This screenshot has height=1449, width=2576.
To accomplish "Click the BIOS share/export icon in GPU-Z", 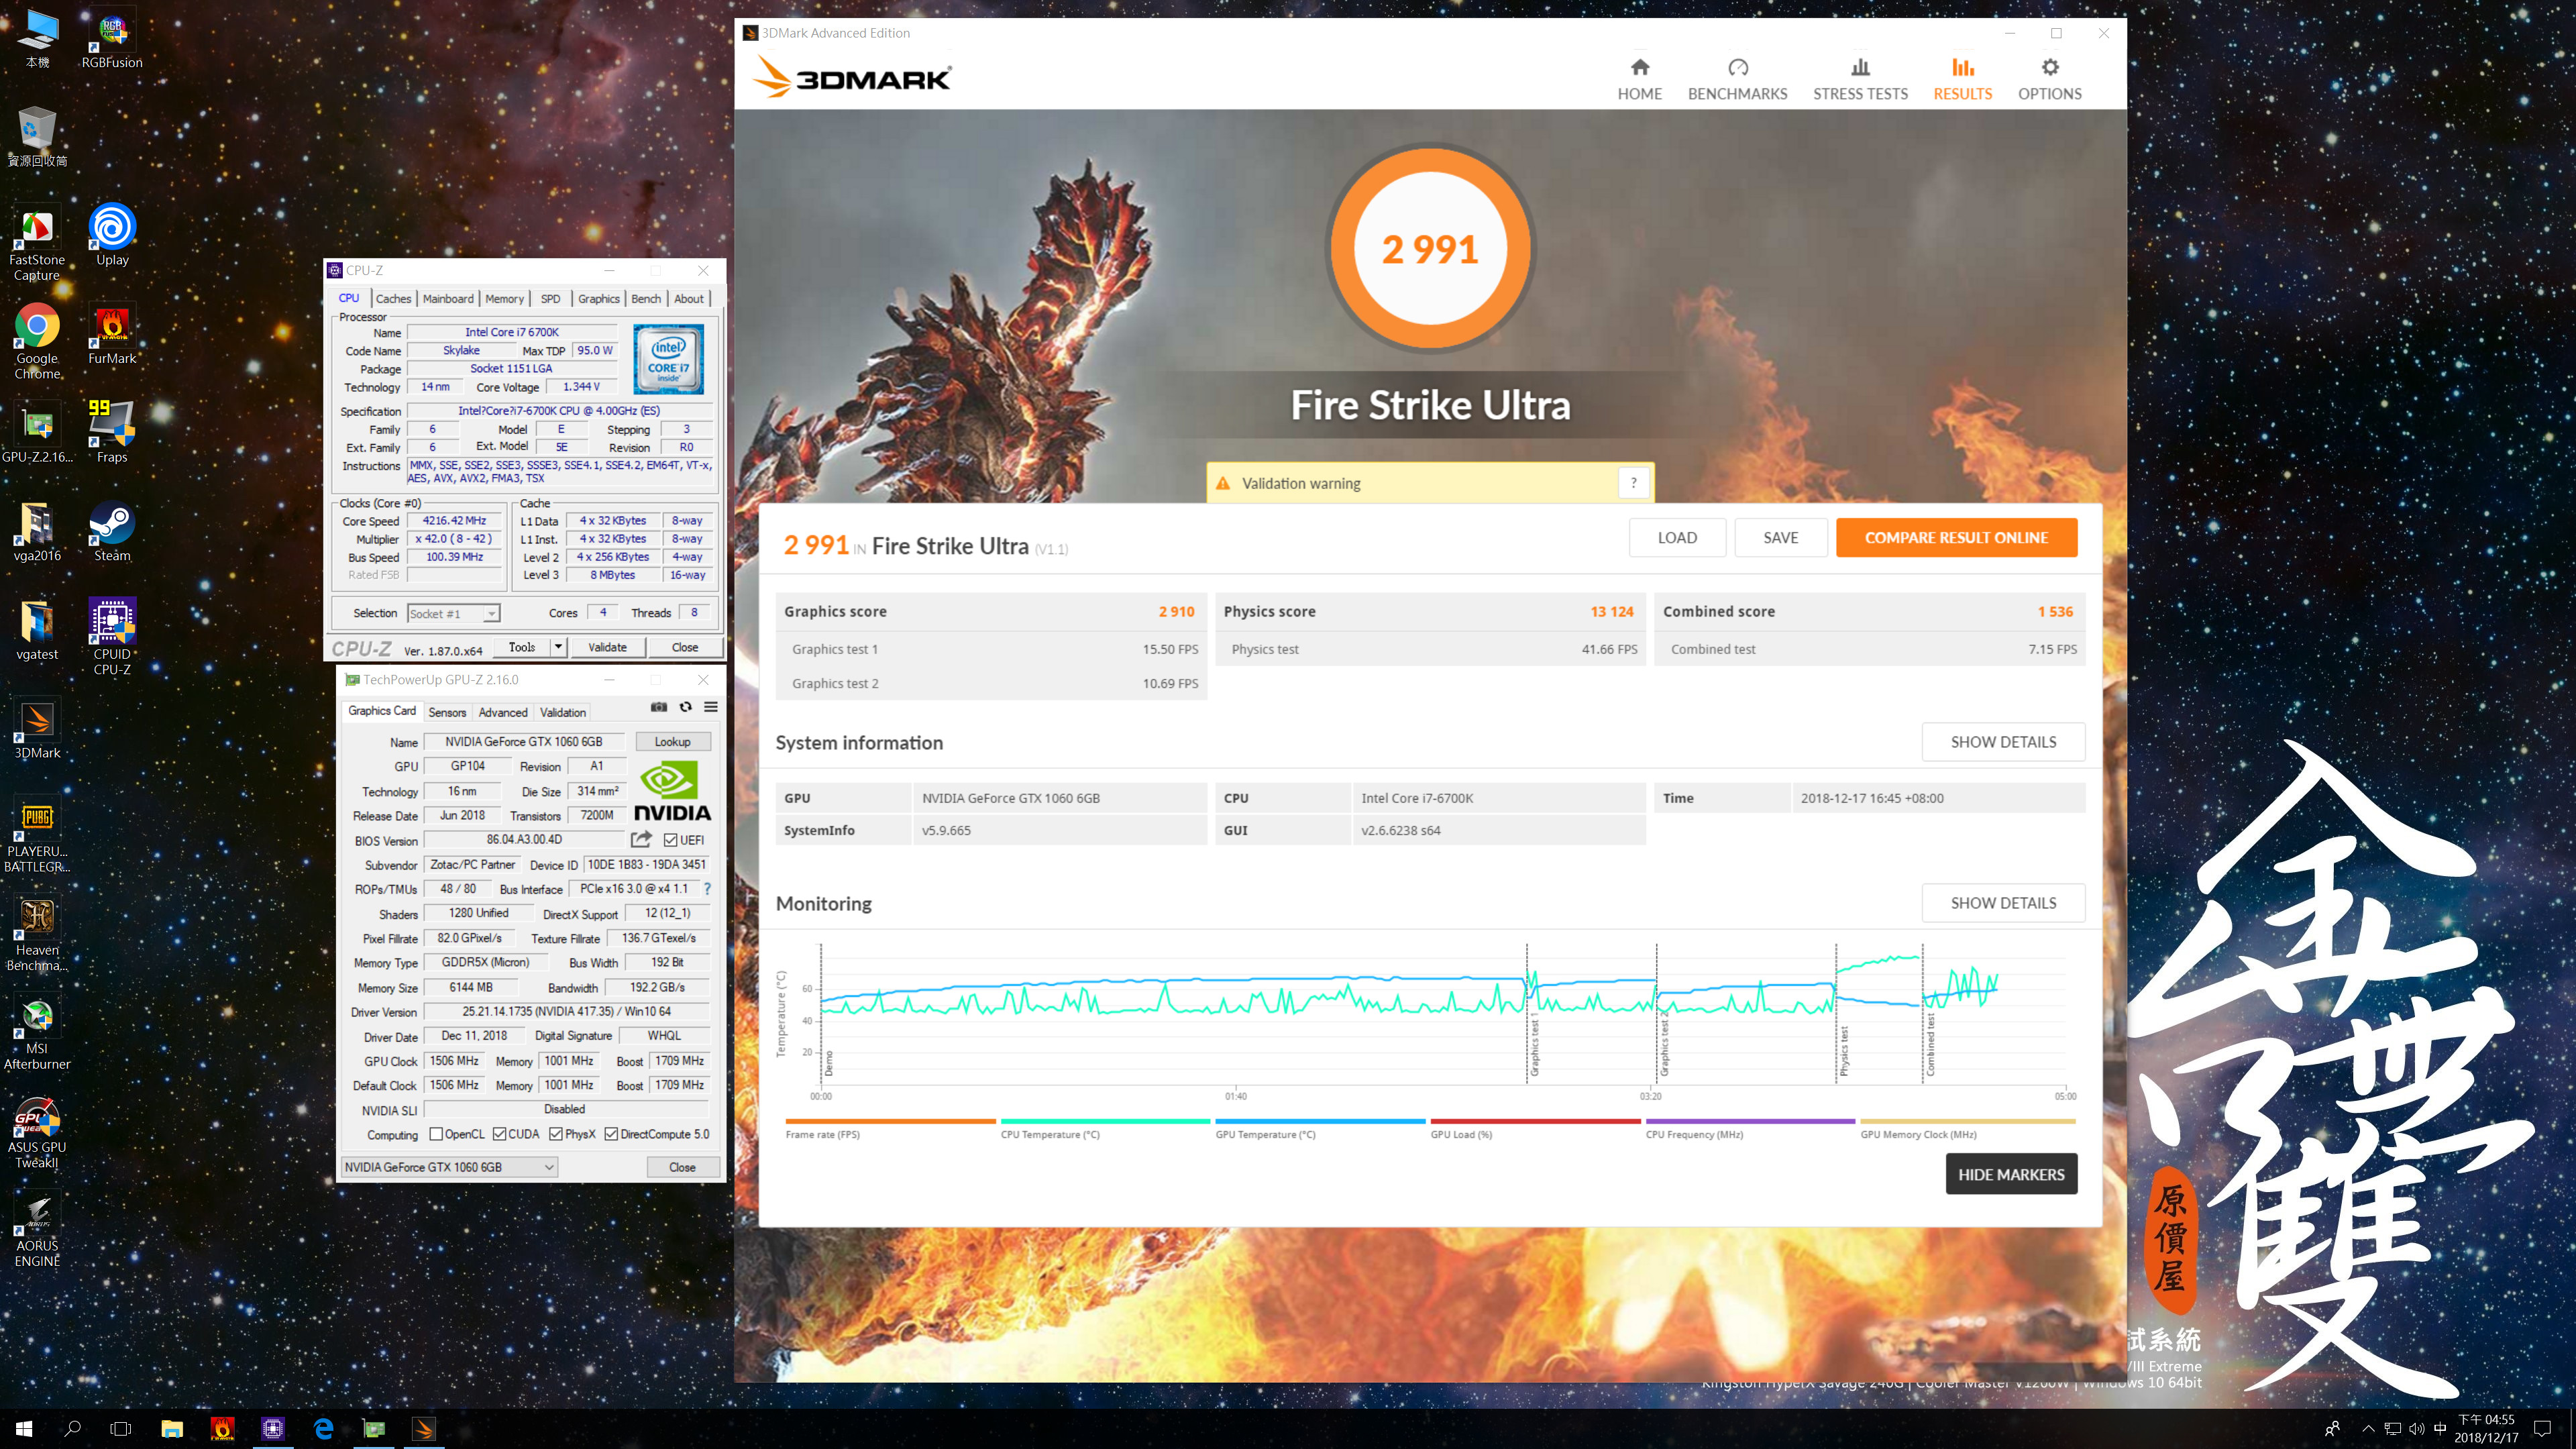I will point(641,840).
